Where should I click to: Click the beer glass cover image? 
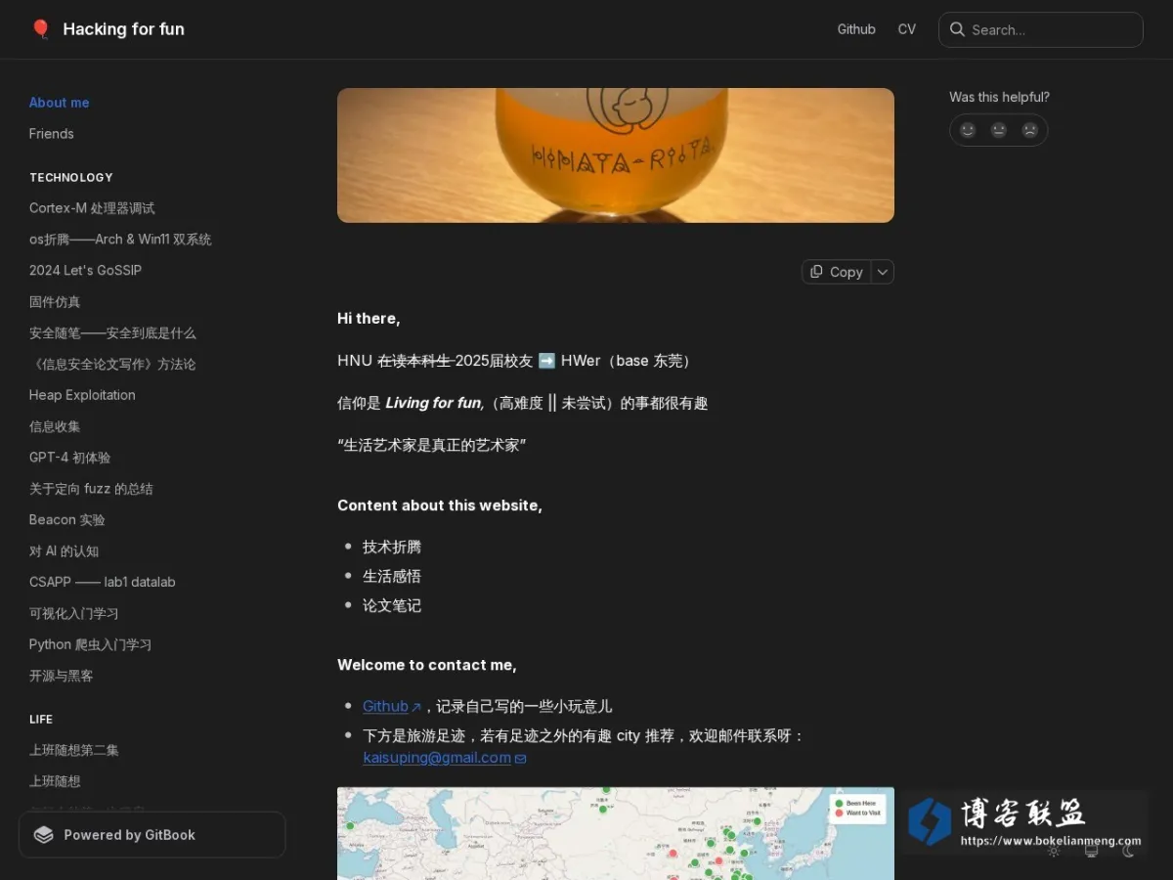[x=616, y=155]
